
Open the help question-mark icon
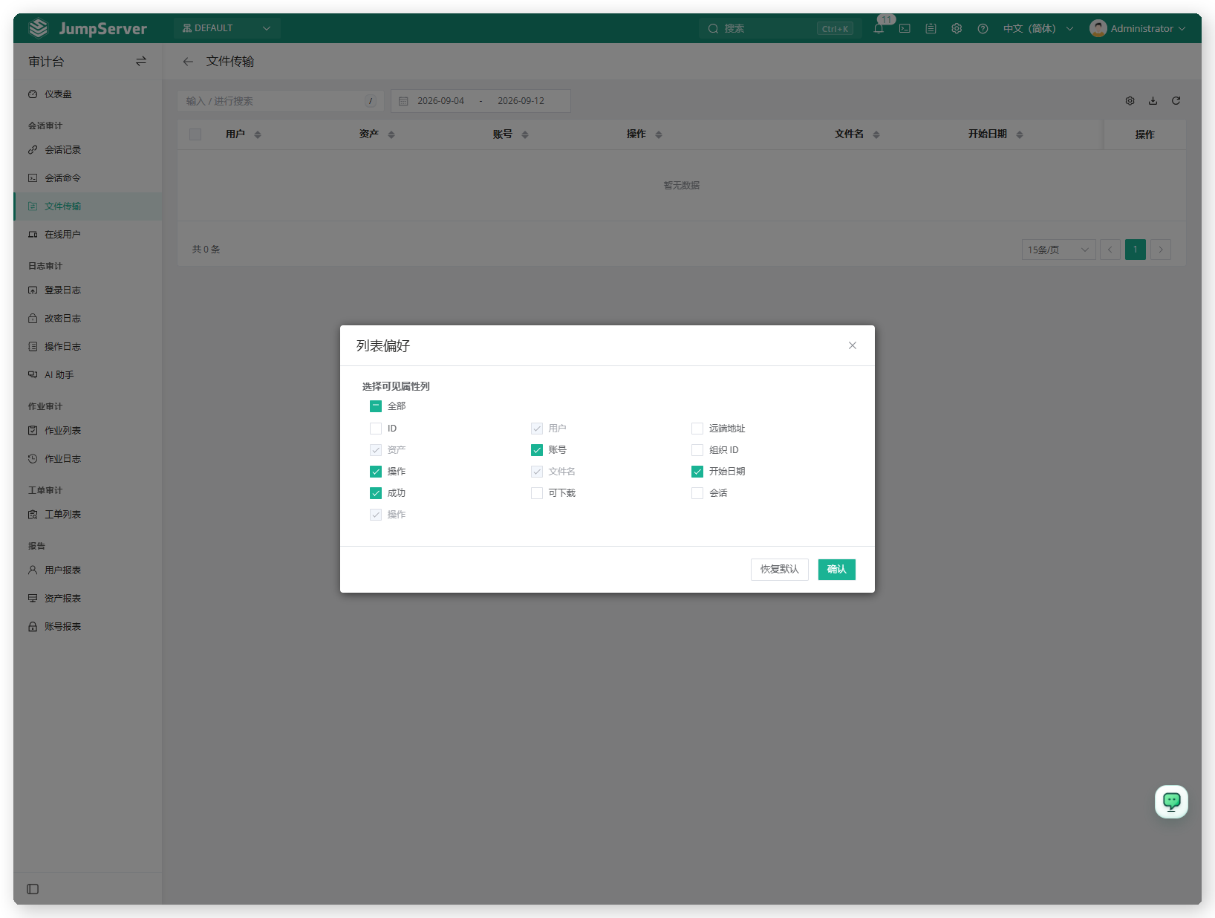983,28
